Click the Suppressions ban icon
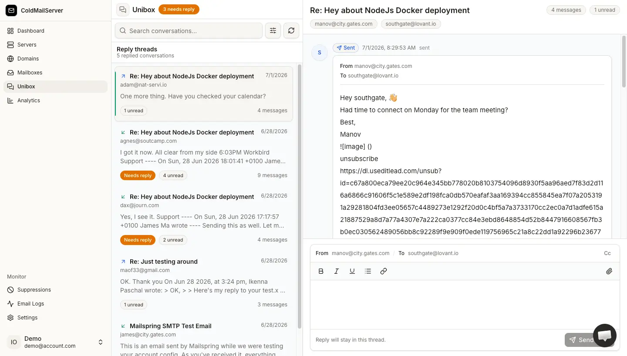The height and width of the screenshot is (356, 627). click(10, 290)
